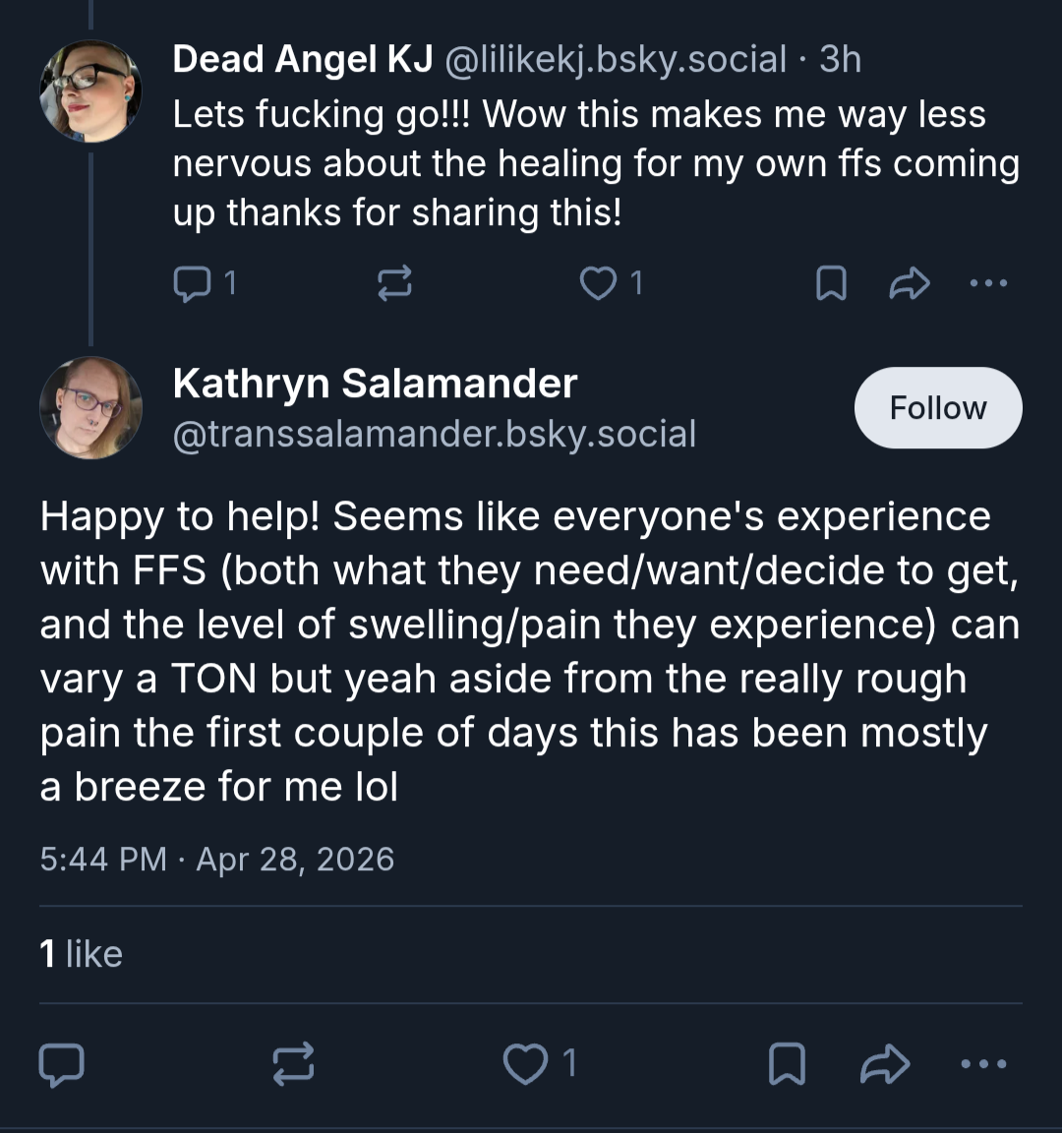The height and width of the screenshot is (1133, 1062).
Task: Open Kathryn Salamander's avatar
Action: [x=90, y=407]
